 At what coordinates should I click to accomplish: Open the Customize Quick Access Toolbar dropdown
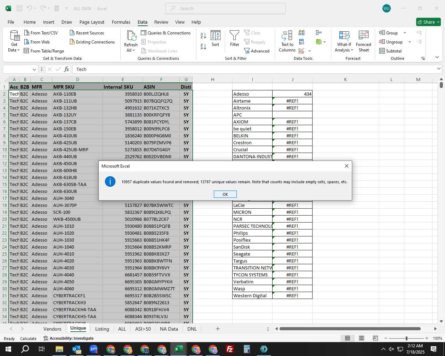[66, 8]
